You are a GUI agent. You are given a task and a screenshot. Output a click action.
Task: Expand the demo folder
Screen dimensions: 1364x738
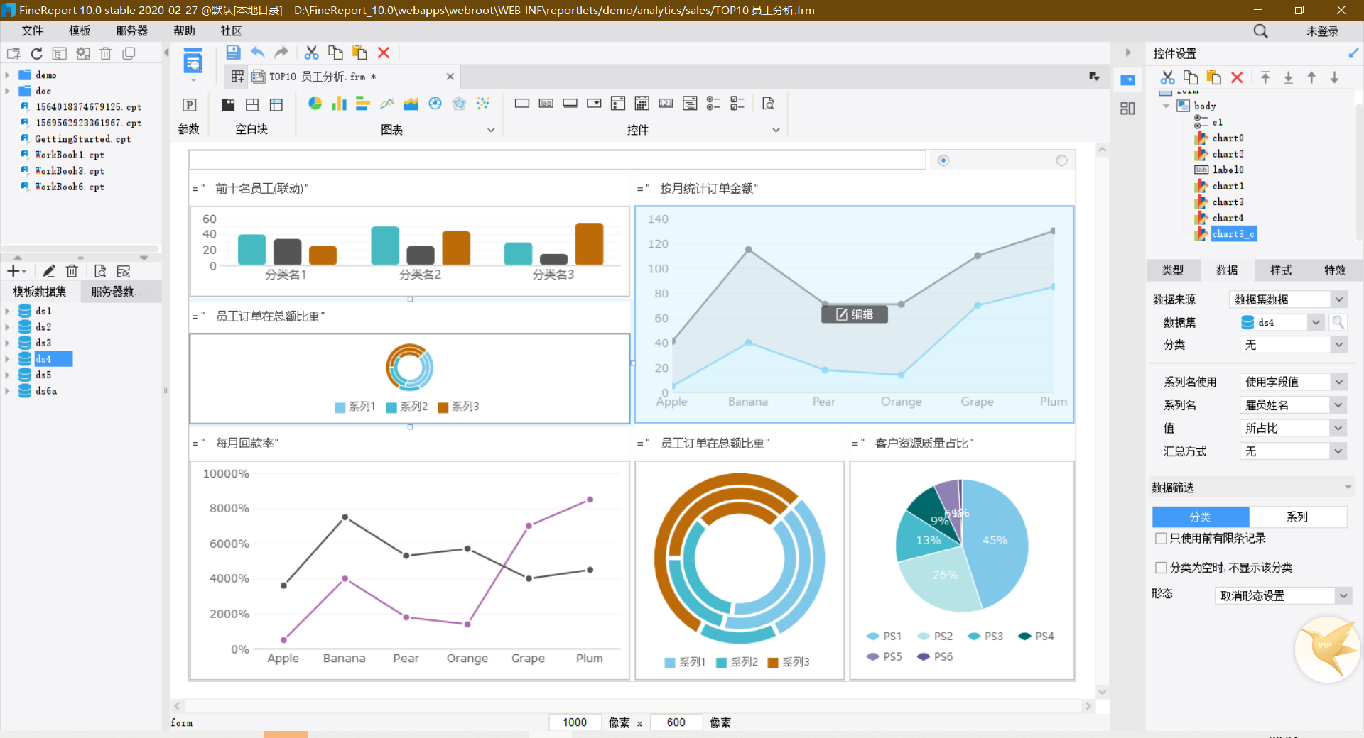pyautogui.click(x=7, y=75)
